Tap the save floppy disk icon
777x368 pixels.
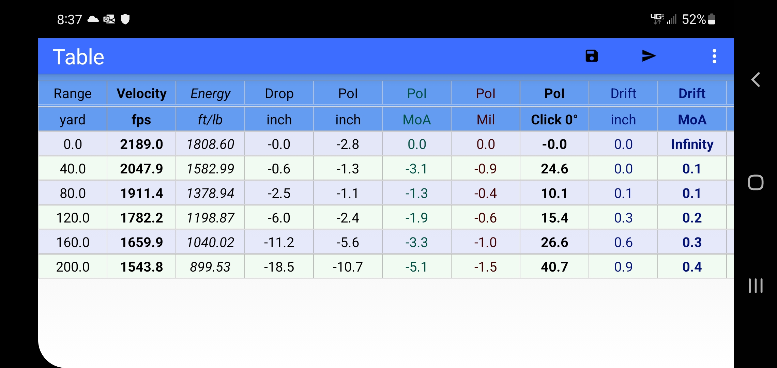pos(592,56)
